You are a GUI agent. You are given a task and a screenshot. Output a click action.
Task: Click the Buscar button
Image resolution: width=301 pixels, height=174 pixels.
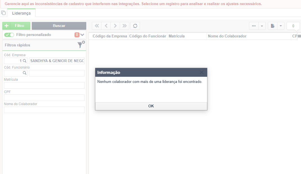[x=59, y=26]
